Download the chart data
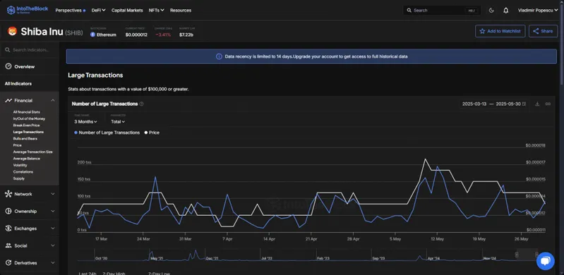 click(537, 104)
